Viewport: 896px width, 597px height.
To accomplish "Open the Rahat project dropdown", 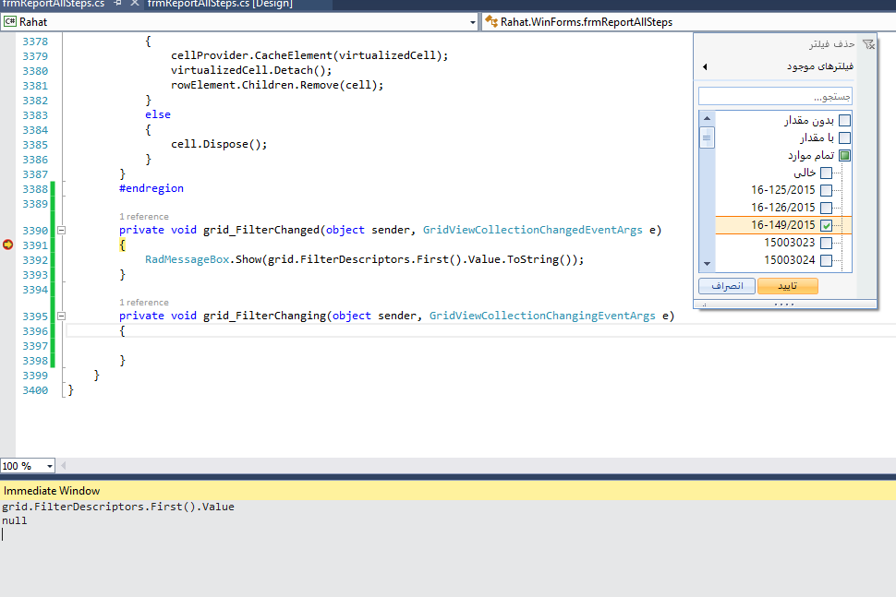I will coord(473,22).
